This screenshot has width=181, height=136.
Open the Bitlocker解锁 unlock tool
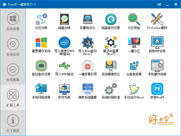[x=157, y=22]
